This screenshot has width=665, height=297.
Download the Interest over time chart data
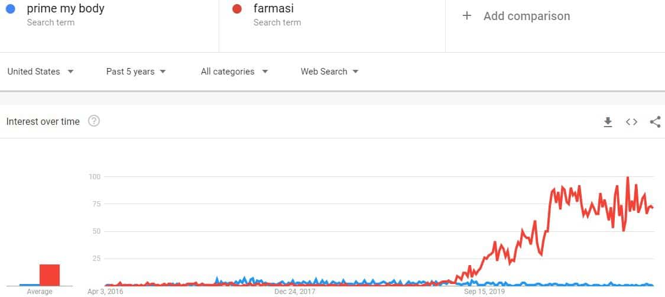point(608,122)
